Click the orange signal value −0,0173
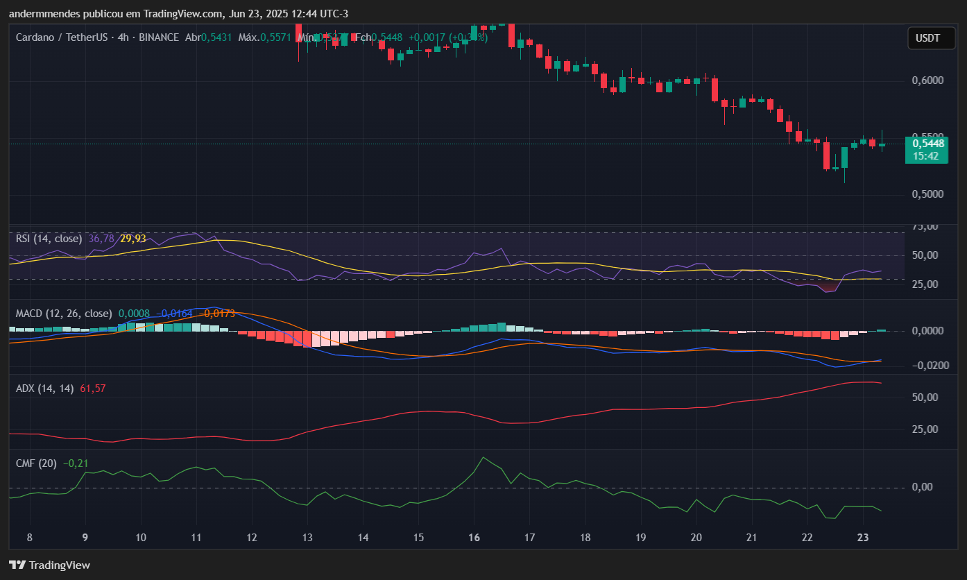 click(x=216, y=314)
